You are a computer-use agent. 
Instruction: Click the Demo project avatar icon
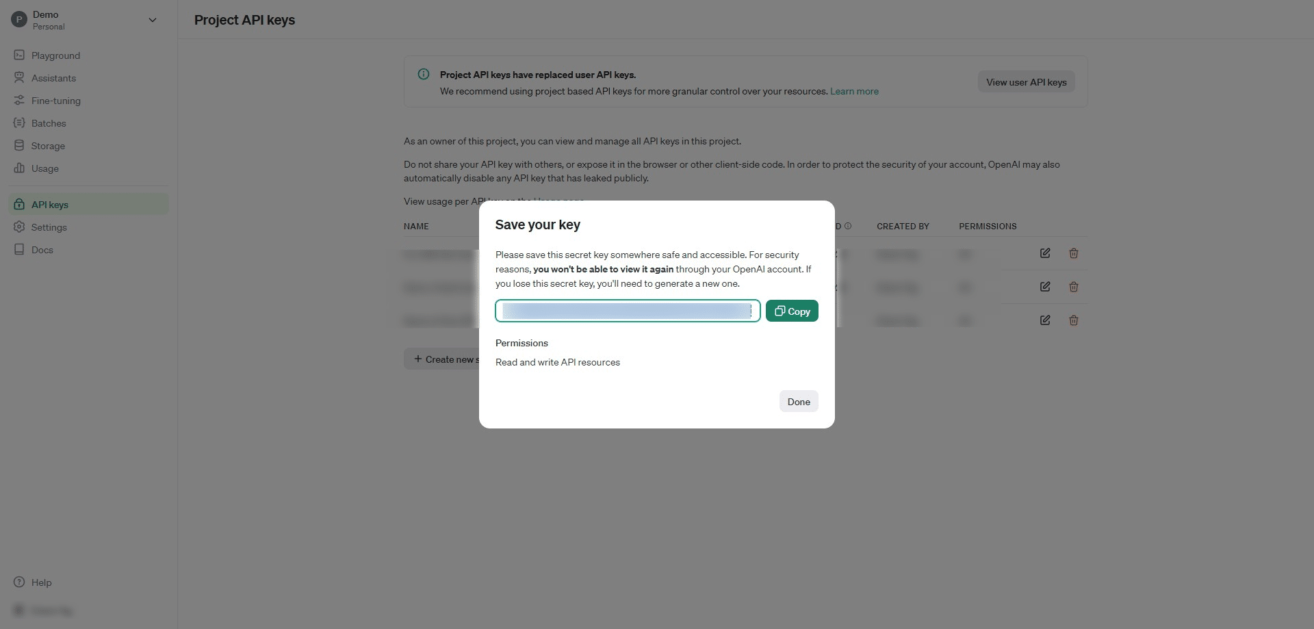[x=19, y=20]
